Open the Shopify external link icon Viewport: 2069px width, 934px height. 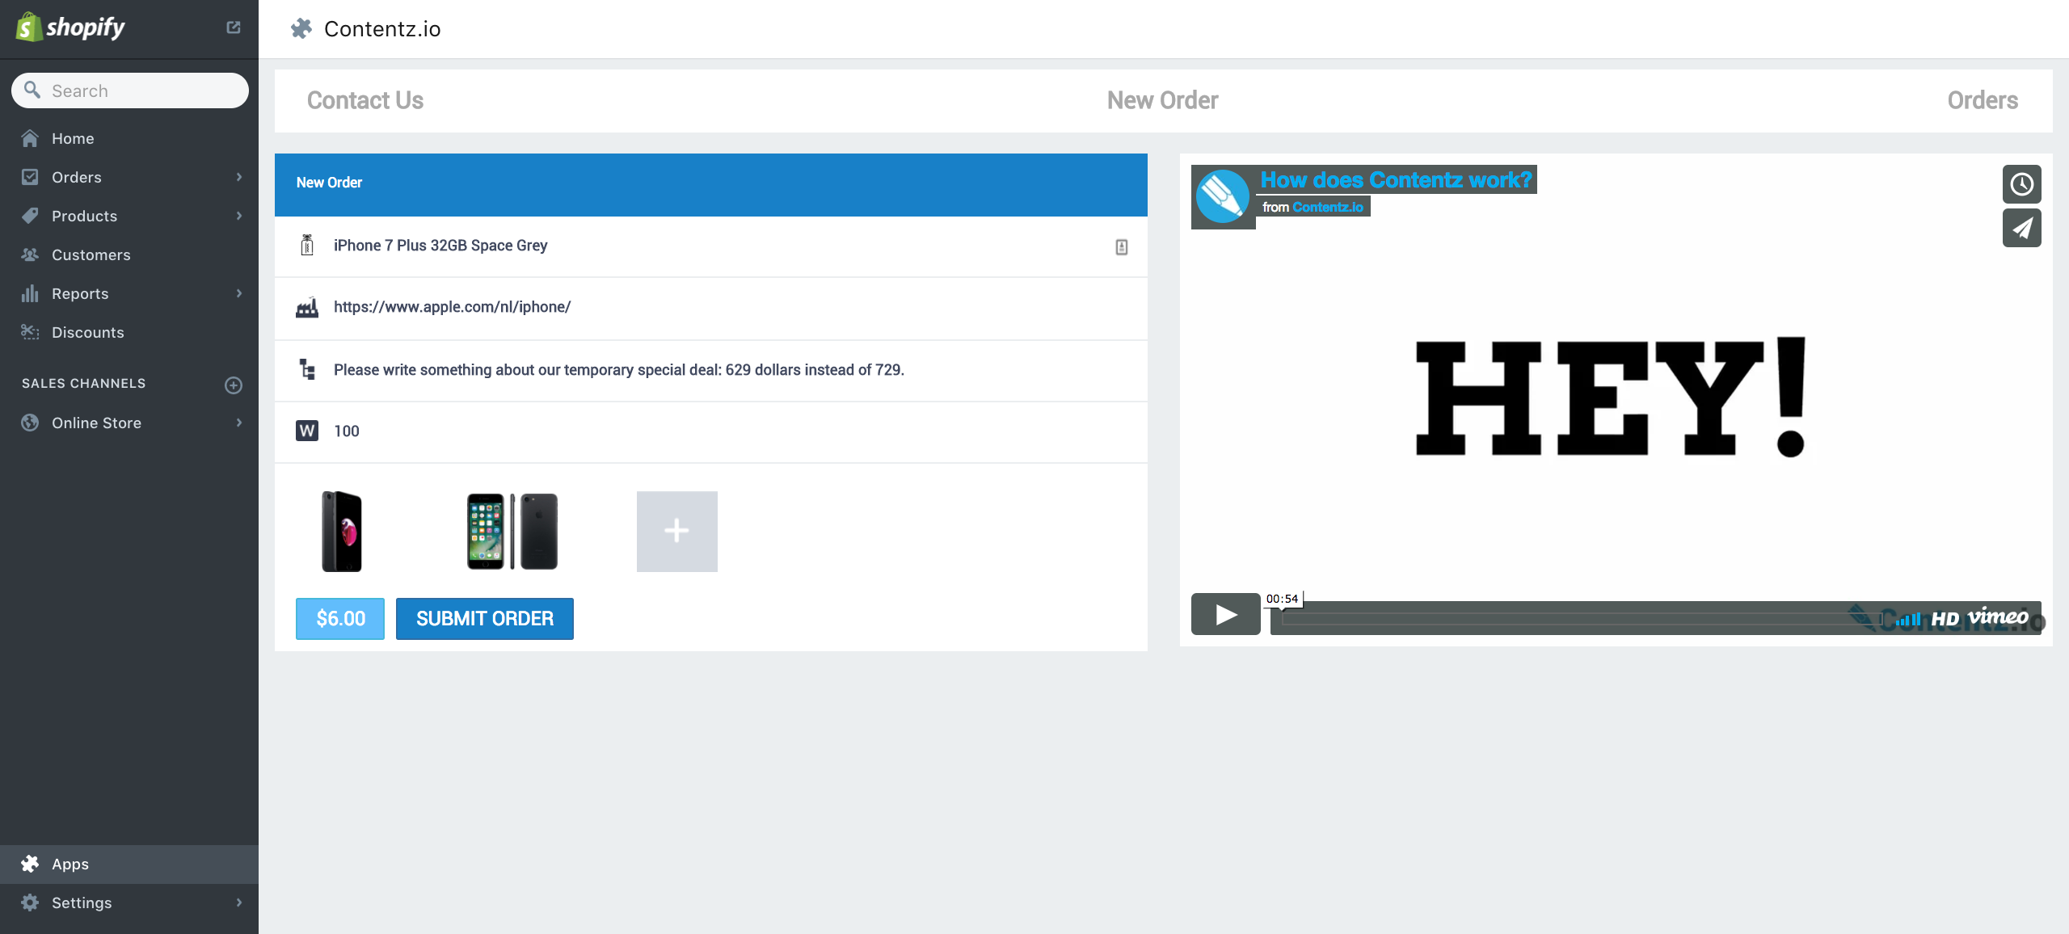click(x=234, y=27)
